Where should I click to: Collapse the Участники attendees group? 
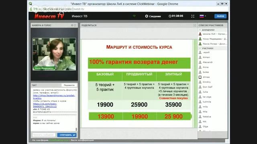200,48
